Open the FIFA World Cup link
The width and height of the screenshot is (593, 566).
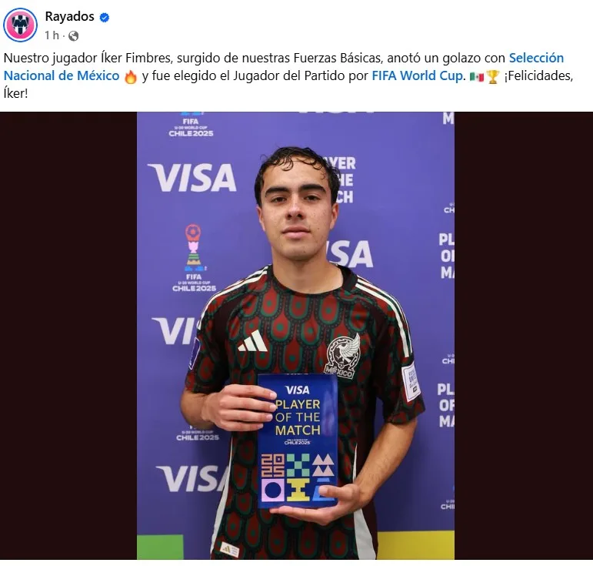(x=417, y=75)
